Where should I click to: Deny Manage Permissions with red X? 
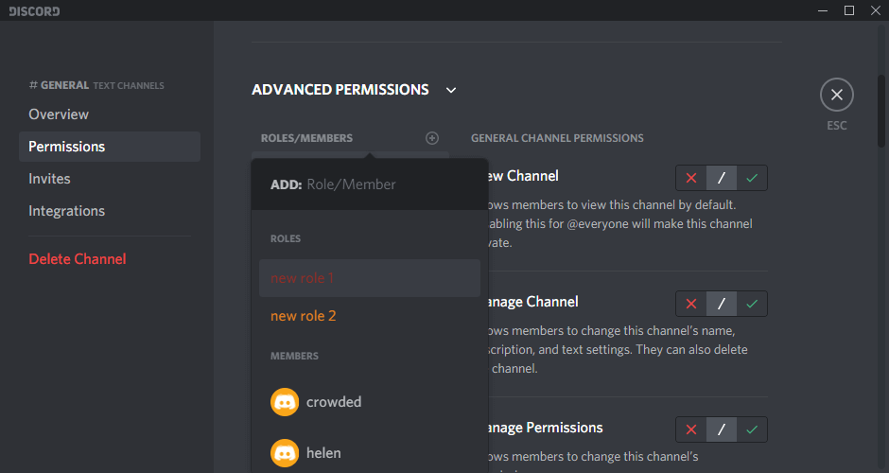691,429
